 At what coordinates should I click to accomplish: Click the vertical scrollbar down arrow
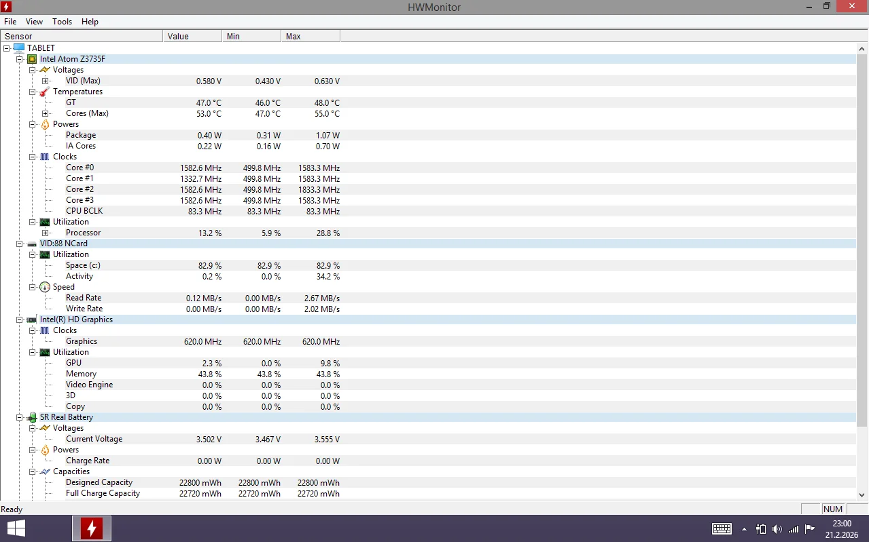coord(862,495)
